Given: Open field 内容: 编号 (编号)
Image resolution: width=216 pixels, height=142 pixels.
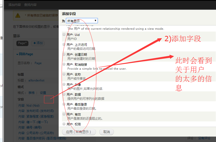Looking at the screenshot, I should (x=30, y=127).
